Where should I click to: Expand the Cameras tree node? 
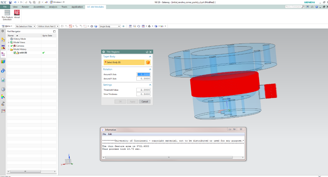[x=8, y=46]
